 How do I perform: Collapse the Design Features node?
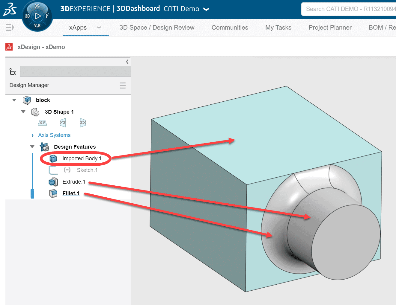(32, 147)
